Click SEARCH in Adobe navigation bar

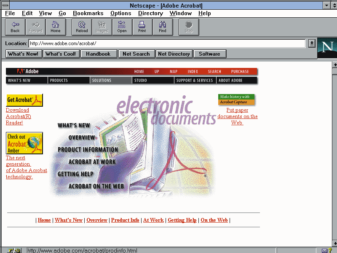214,71
